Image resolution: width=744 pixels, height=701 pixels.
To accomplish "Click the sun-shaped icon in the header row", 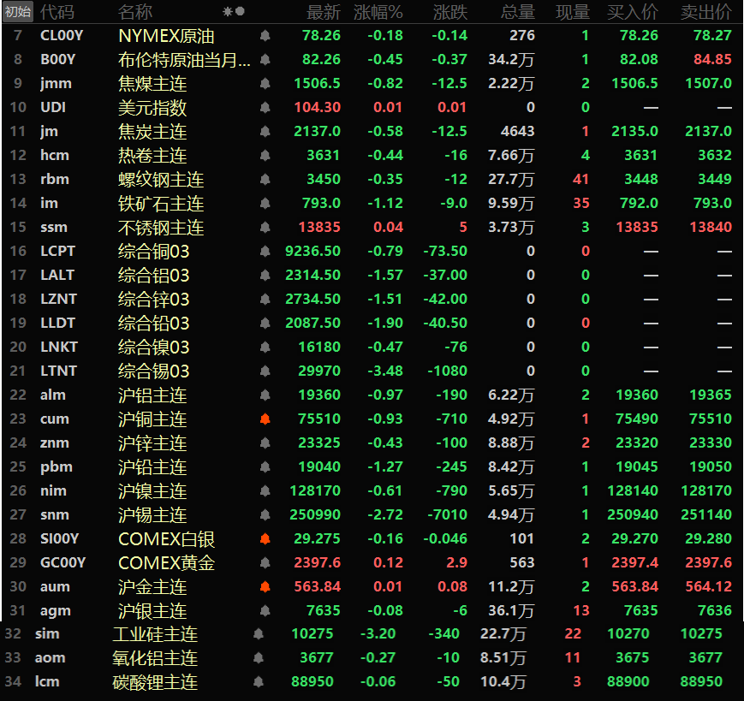I will 227,12.
